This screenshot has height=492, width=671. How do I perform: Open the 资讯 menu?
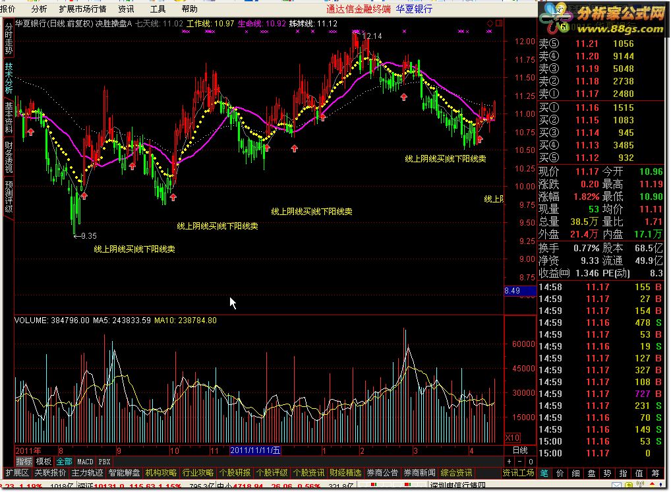(x=126, y=9)
